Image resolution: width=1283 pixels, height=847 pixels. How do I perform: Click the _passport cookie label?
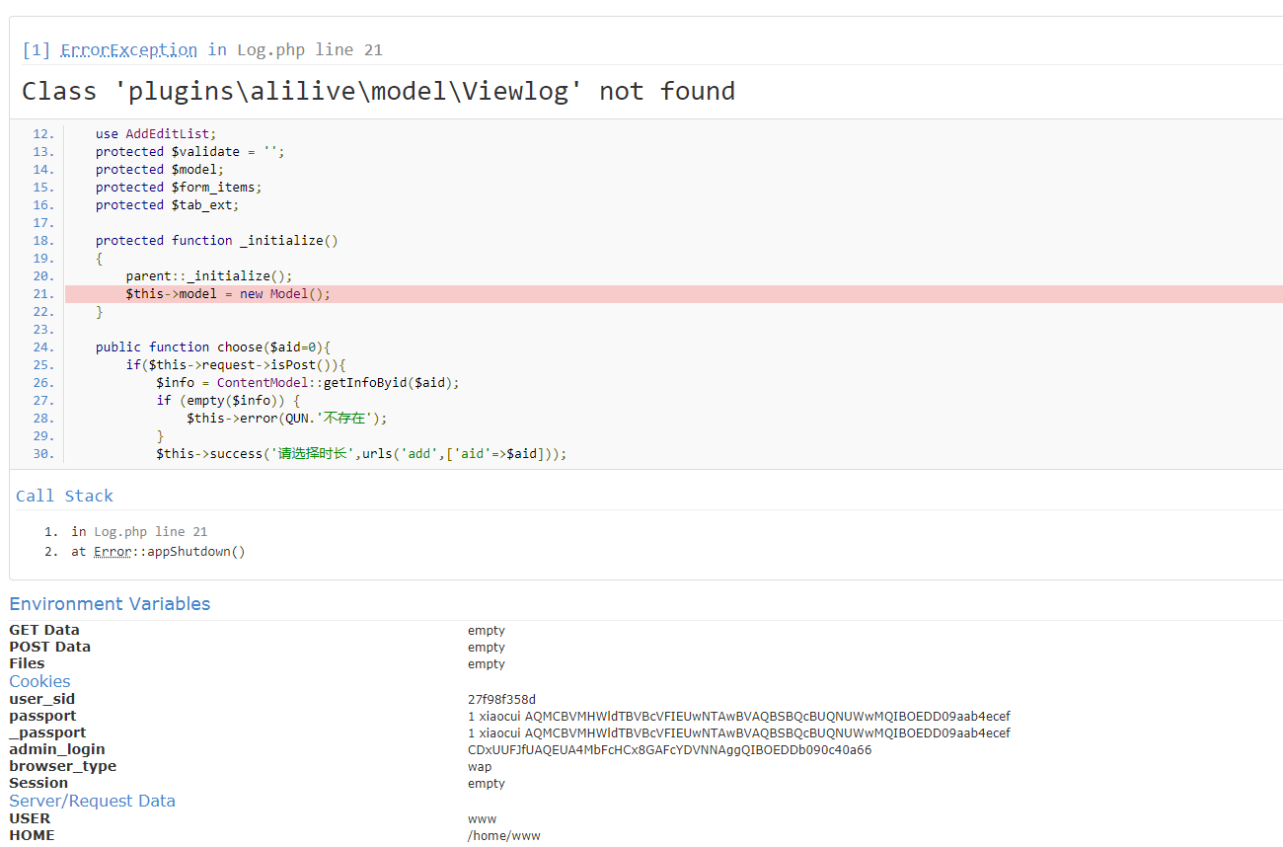coord(47,732)
